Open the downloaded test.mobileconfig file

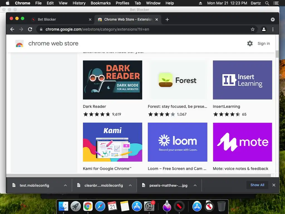pos(34,185)
